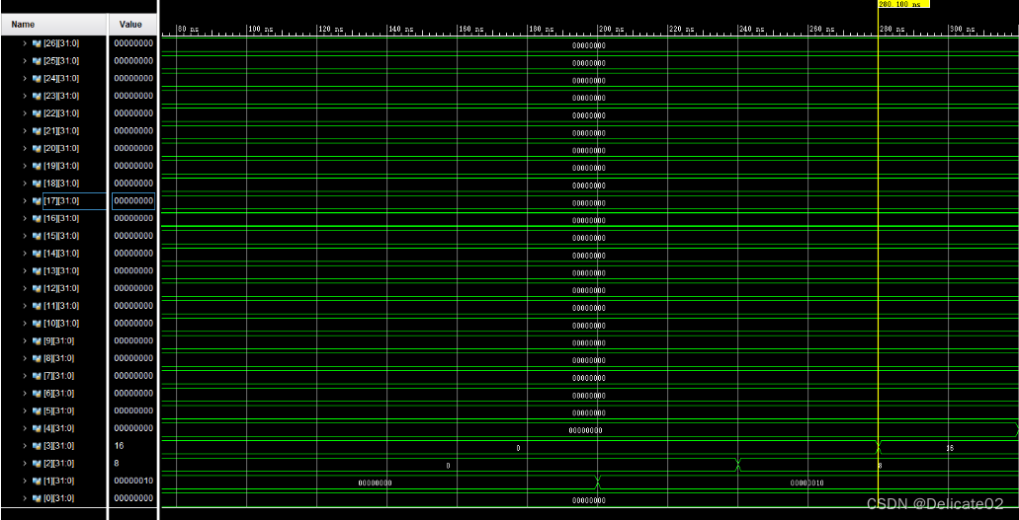
Task: Expand the [13][31:0] bus
Action: (25, 271)
